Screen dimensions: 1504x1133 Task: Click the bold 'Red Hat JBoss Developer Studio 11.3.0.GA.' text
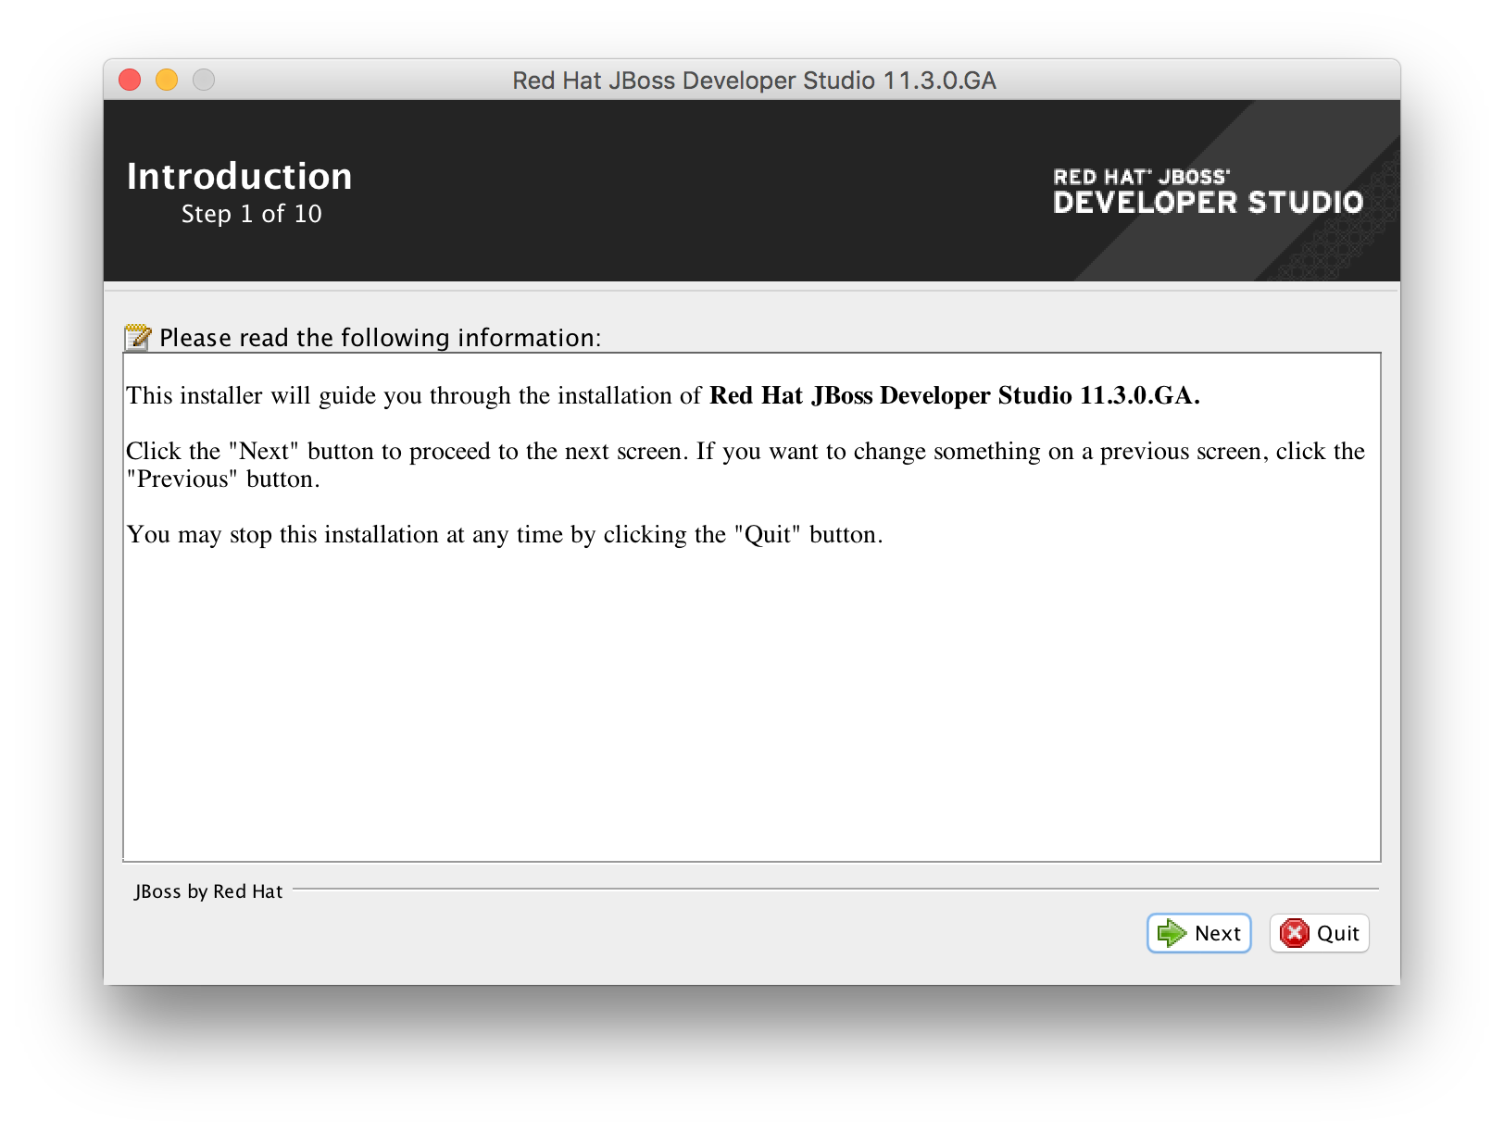tap(955, 395)
